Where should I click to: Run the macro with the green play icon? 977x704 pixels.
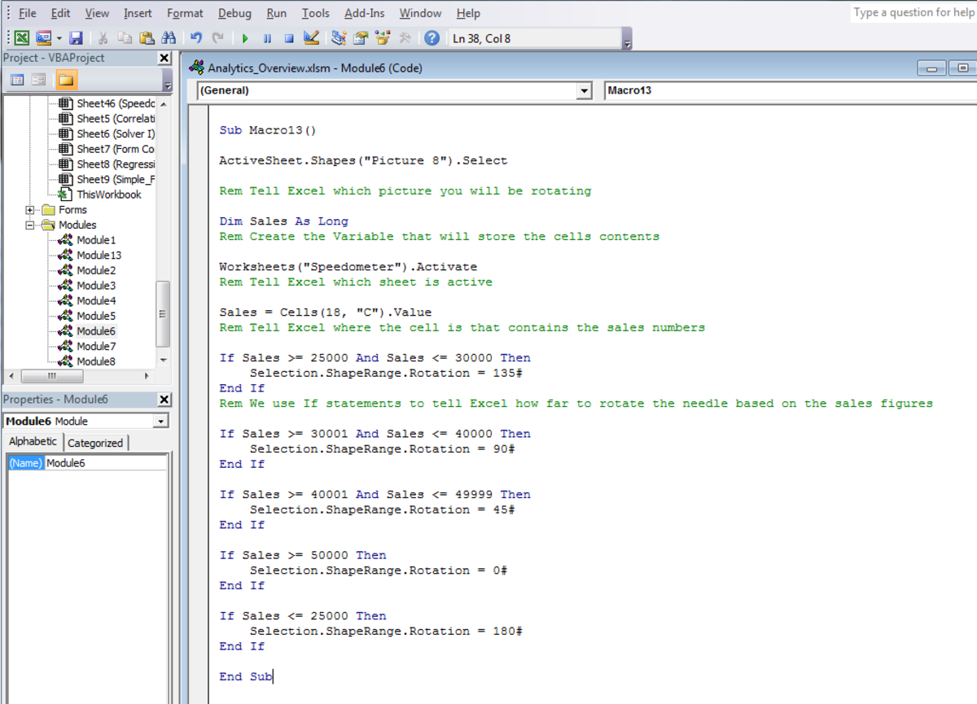(245, 38)
